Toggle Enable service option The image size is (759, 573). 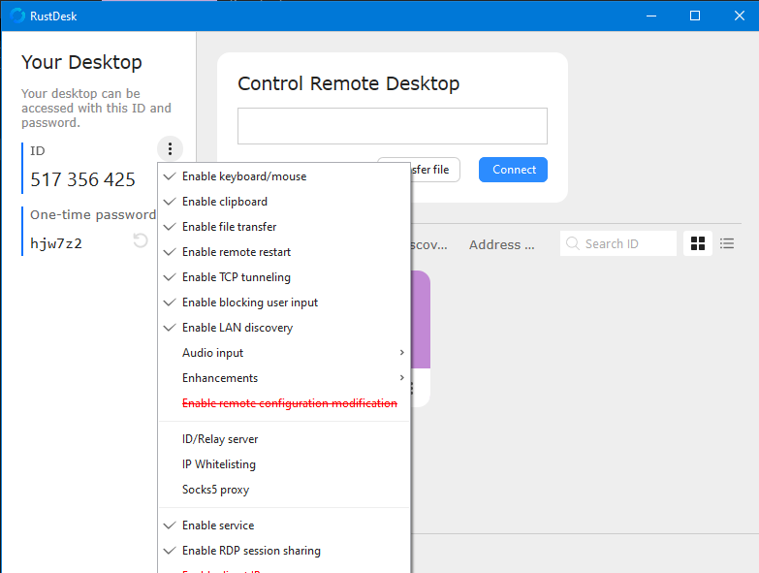coord(284,525)
